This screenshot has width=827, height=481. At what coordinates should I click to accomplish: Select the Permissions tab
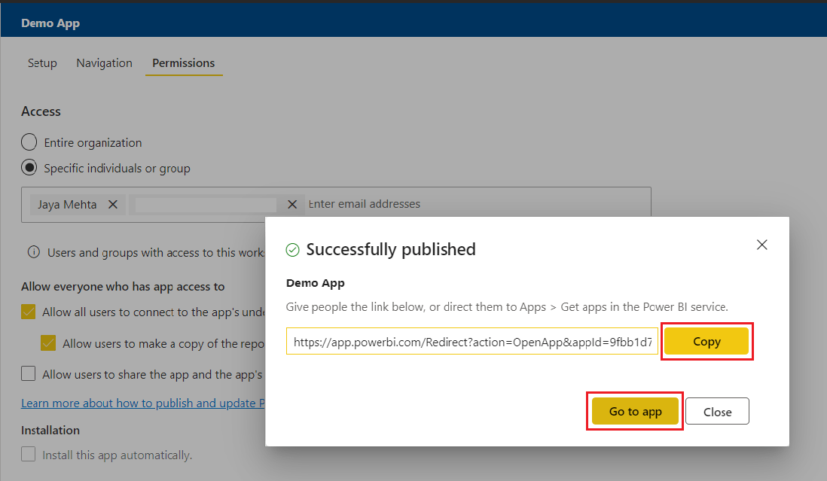(183, 63)
